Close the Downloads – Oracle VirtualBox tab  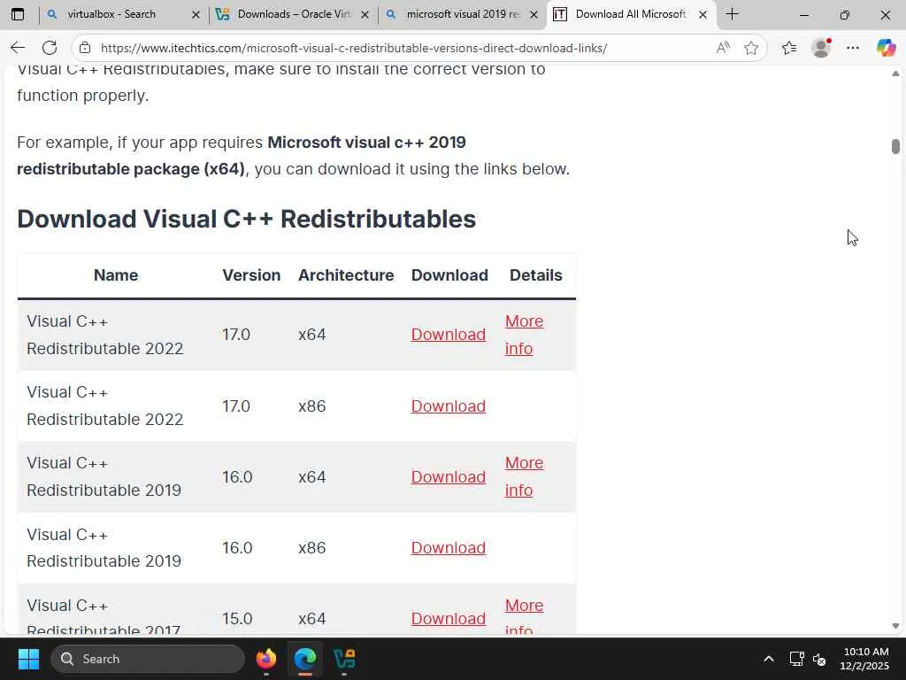pos(365,14)
